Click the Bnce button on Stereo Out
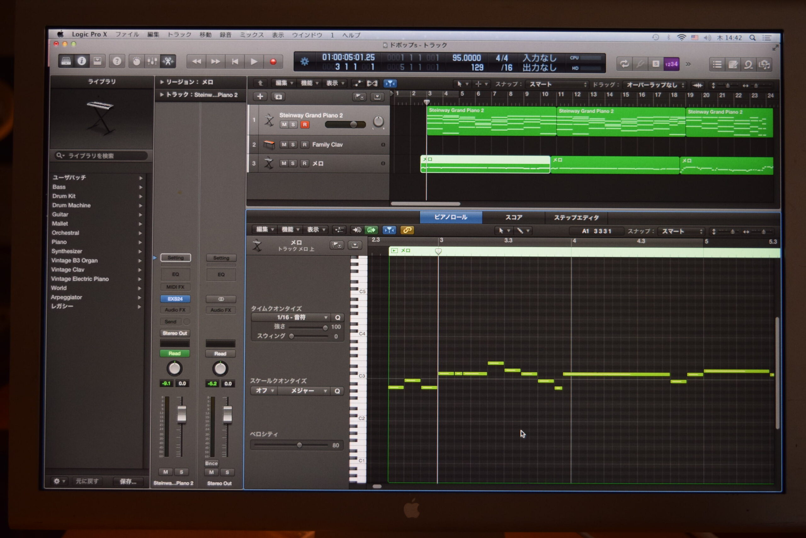Image resolution: width=806 pixels, height=538 pixels. coord(211,463)
